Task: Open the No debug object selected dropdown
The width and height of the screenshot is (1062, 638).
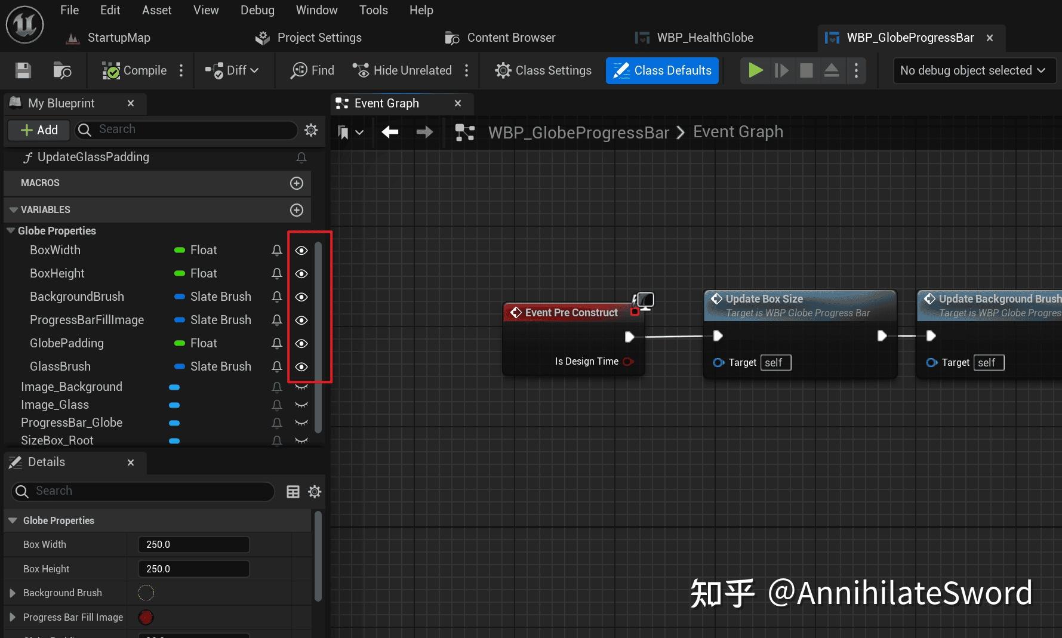Action: click(x=973, y=70)
